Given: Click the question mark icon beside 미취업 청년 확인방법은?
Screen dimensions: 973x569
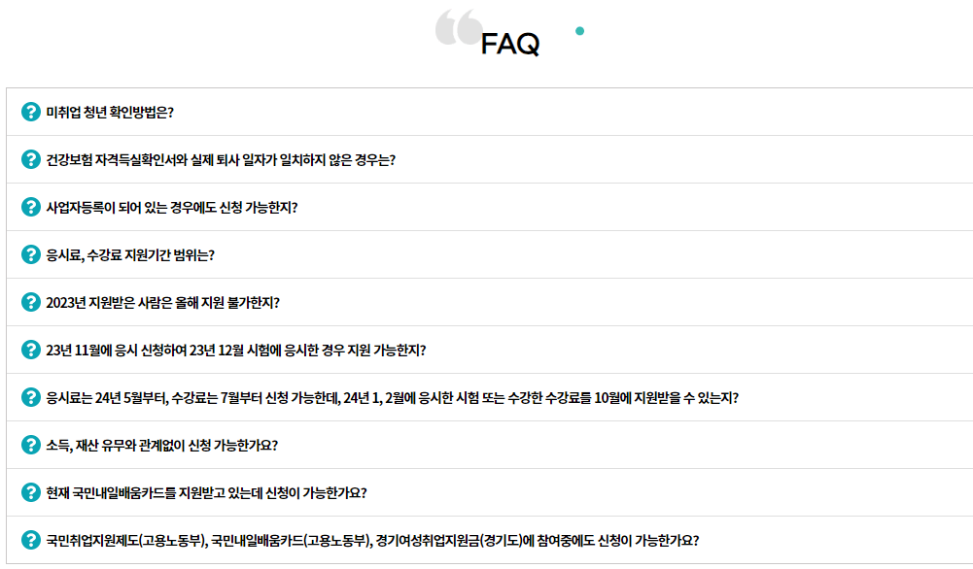Looking at the screenshot, I should point(31,111).
